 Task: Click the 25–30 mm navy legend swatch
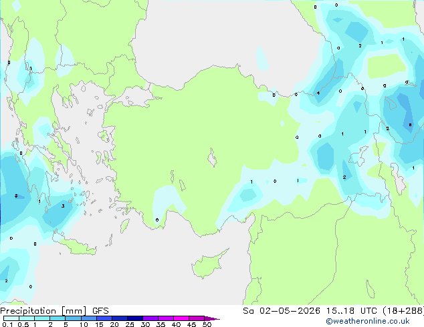134,318
